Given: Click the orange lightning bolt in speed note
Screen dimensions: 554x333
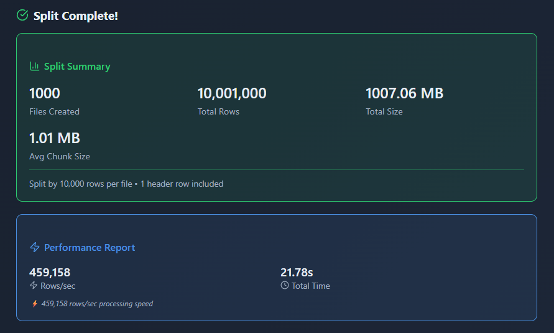Looking at the screenshot, I should 34,304.
